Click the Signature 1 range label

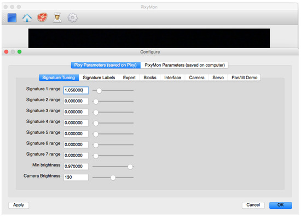click(x=43, y=89)
